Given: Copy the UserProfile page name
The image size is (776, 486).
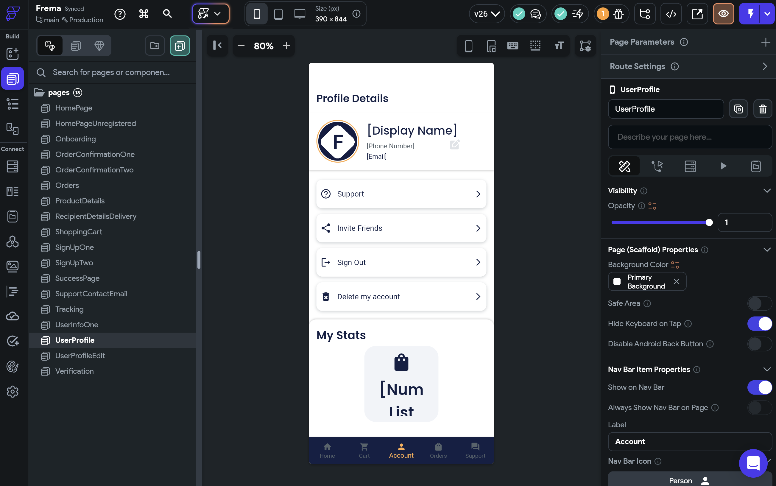Looking at the screenshot, I should [738, 109].
